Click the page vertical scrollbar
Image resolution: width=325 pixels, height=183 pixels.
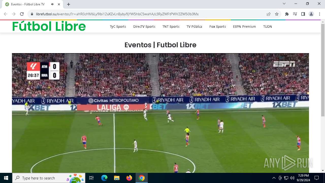click(x=323, y=70)
